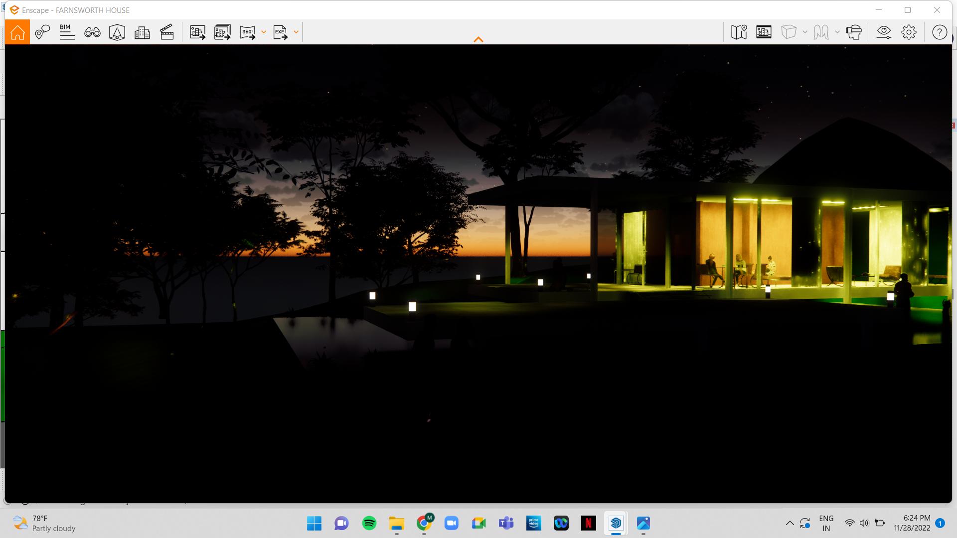
Task: Toggle Safe Frame display
Action: point(764,32)
